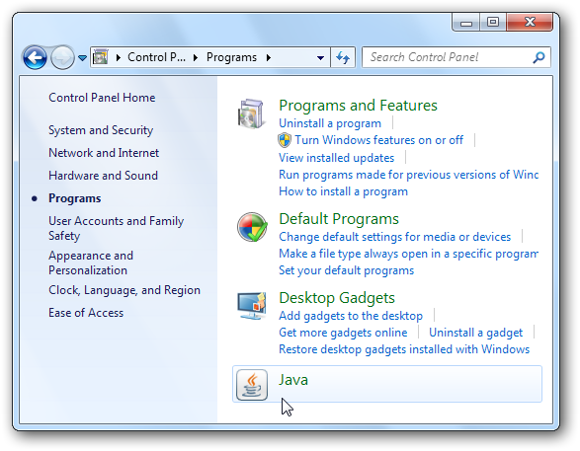Open the Java control panel icon
The image size is (580, 451).
coord(252,385)
